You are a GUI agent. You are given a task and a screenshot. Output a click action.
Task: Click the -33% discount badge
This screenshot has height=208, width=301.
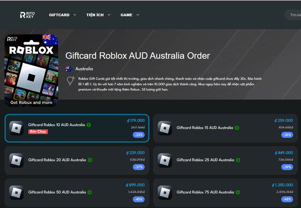(x=138, y=135)
